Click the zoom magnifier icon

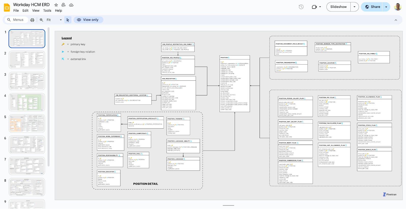[41, 20]
